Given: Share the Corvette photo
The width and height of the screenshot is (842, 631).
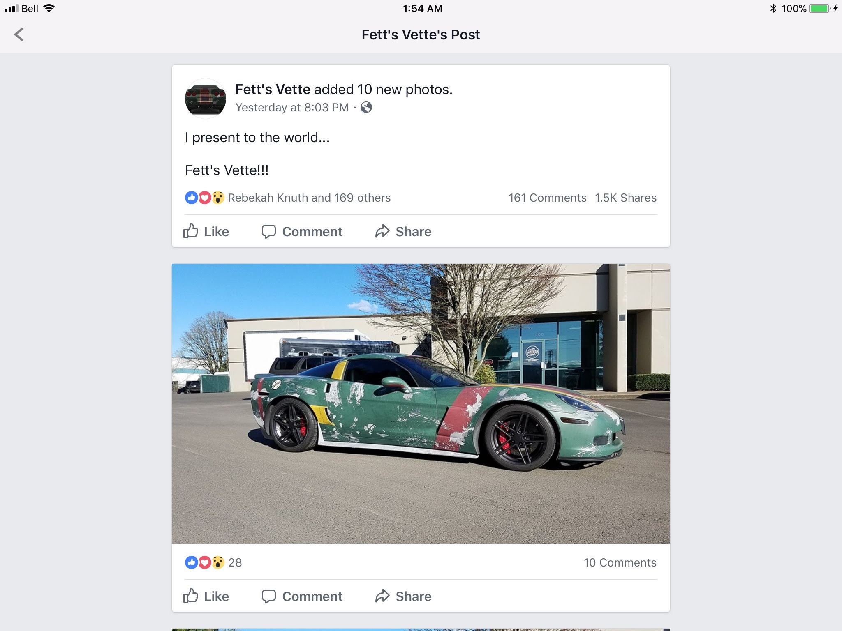Looking at the screenshot, I should 403,596.
